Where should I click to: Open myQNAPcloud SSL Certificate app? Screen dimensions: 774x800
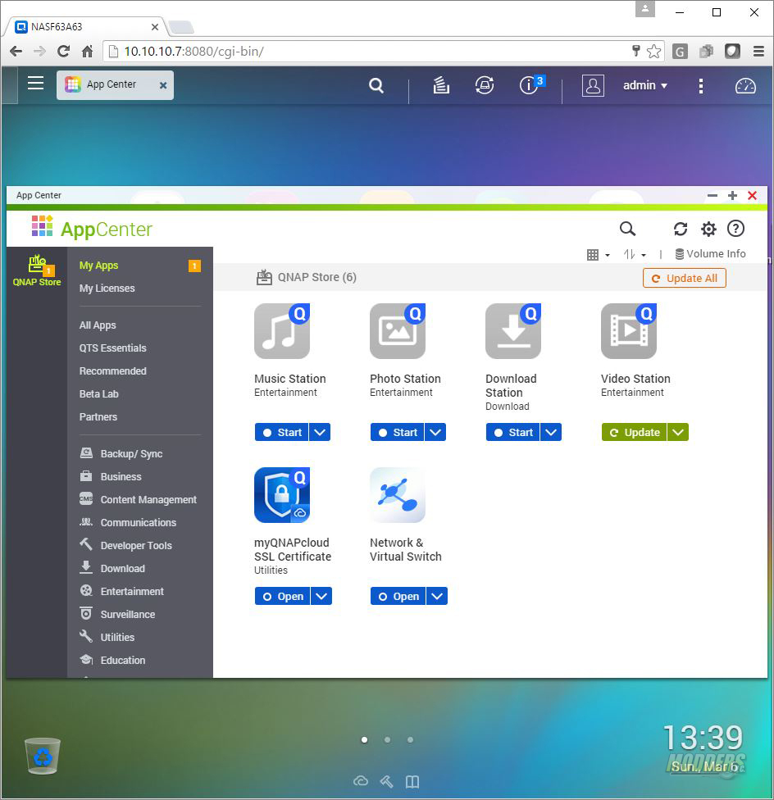tap(283, 596)
